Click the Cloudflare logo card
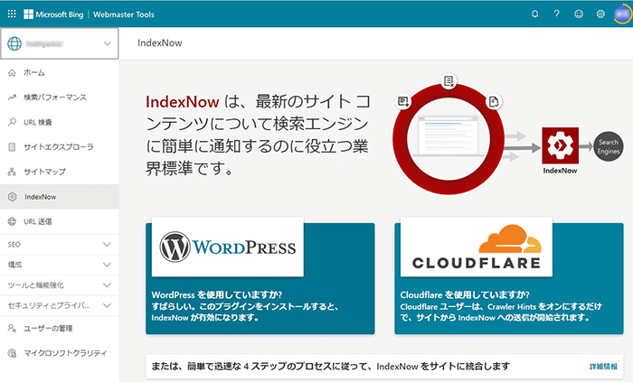The width and height of the screenshot is (633, 382). 477,247
